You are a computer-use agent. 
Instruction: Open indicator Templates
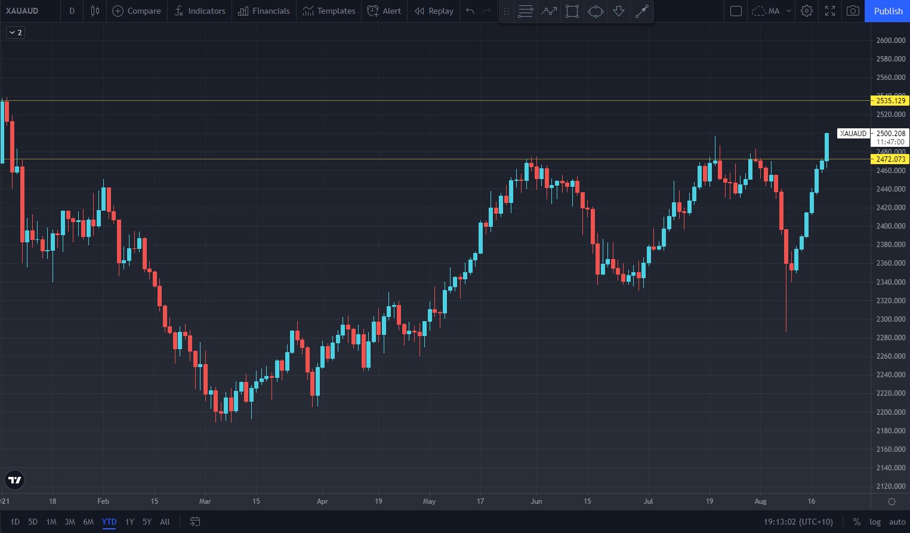[x=329, y=11]
